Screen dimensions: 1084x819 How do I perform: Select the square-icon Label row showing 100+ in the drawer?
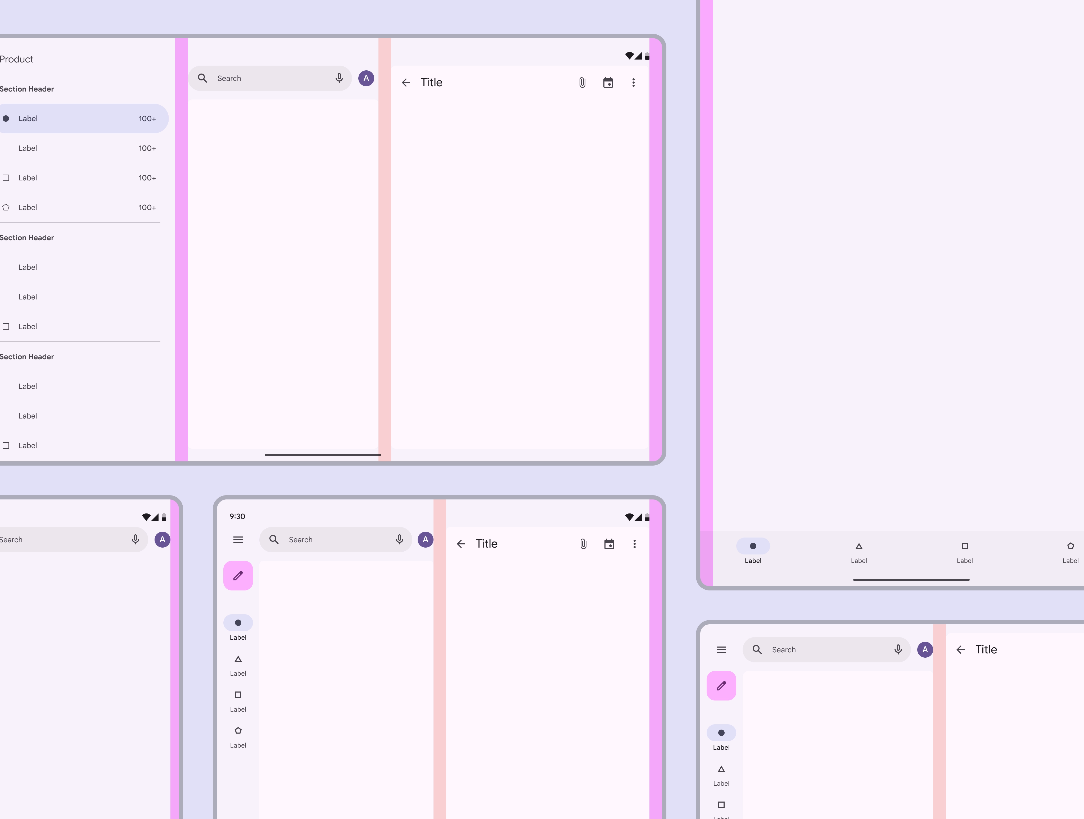point(81,178)
